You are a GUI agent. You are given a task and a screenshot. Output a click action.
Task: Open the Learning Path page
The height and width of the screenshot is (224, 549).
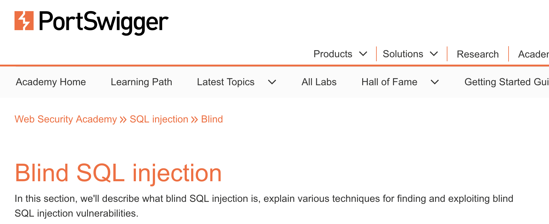click(x=141, y=82)
